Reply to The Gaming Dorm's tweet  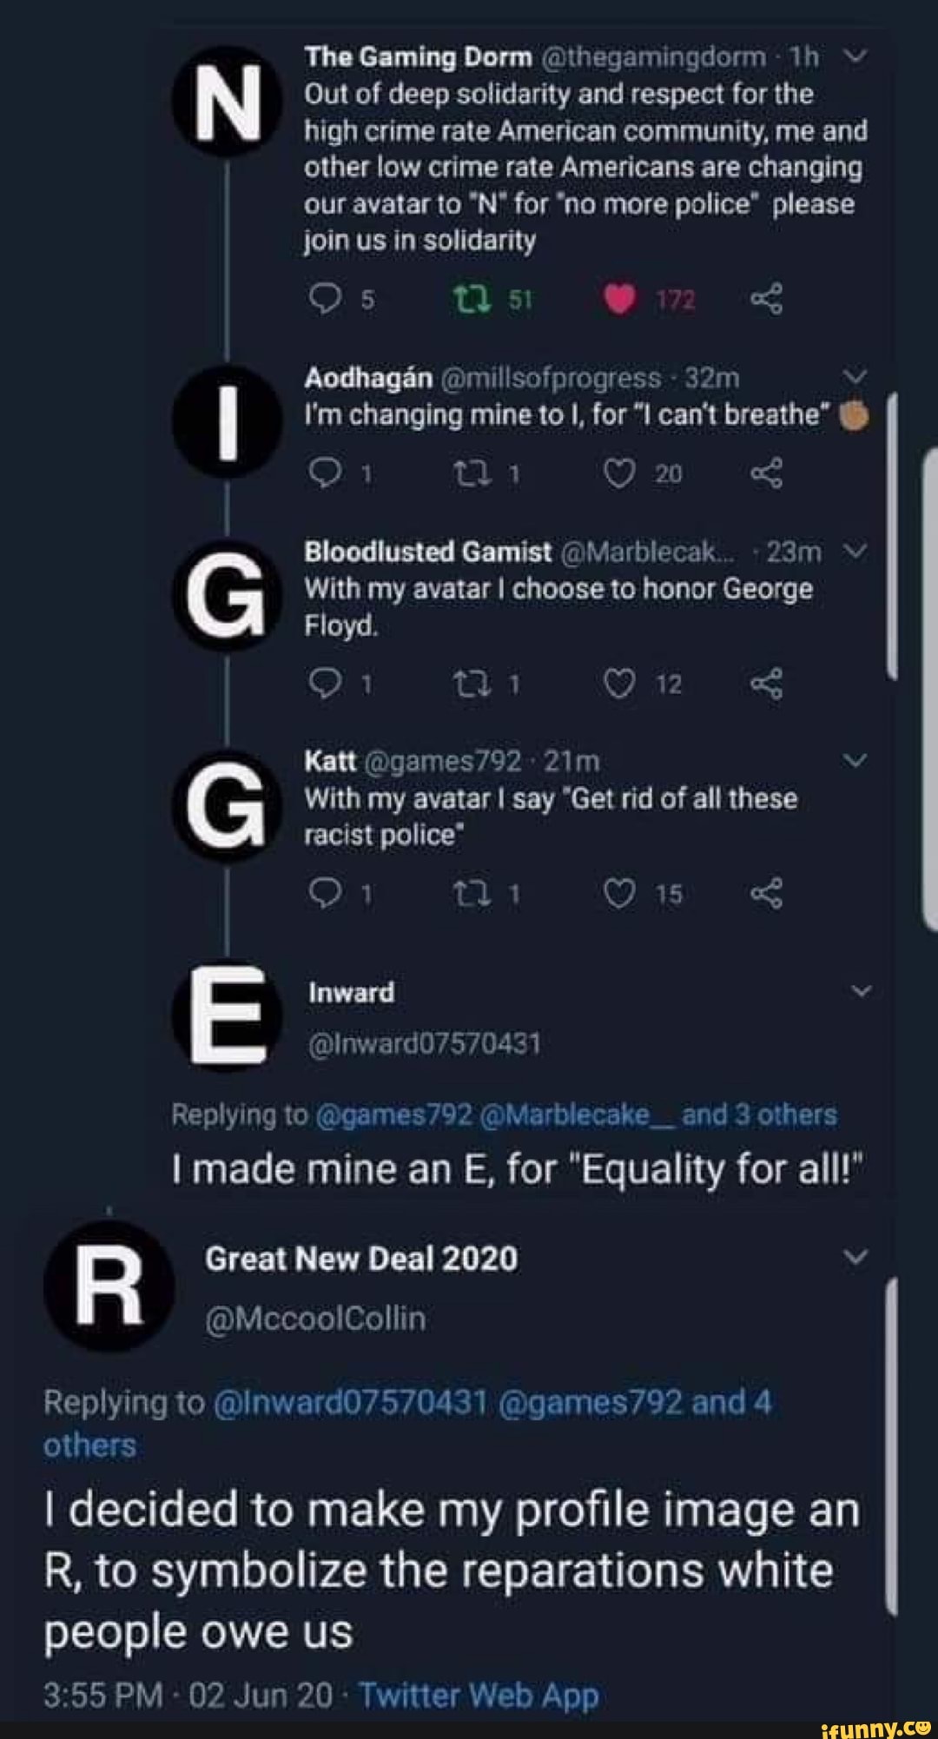pyautogui.click(x=326, y=300)
